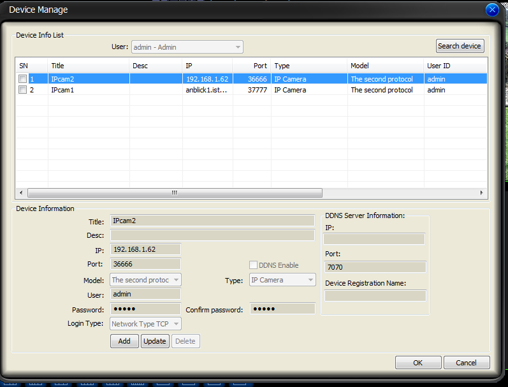The width and height of the screenshot is (508, 387).
Task: Sort by Desc column header
Action: pos(156,66)
